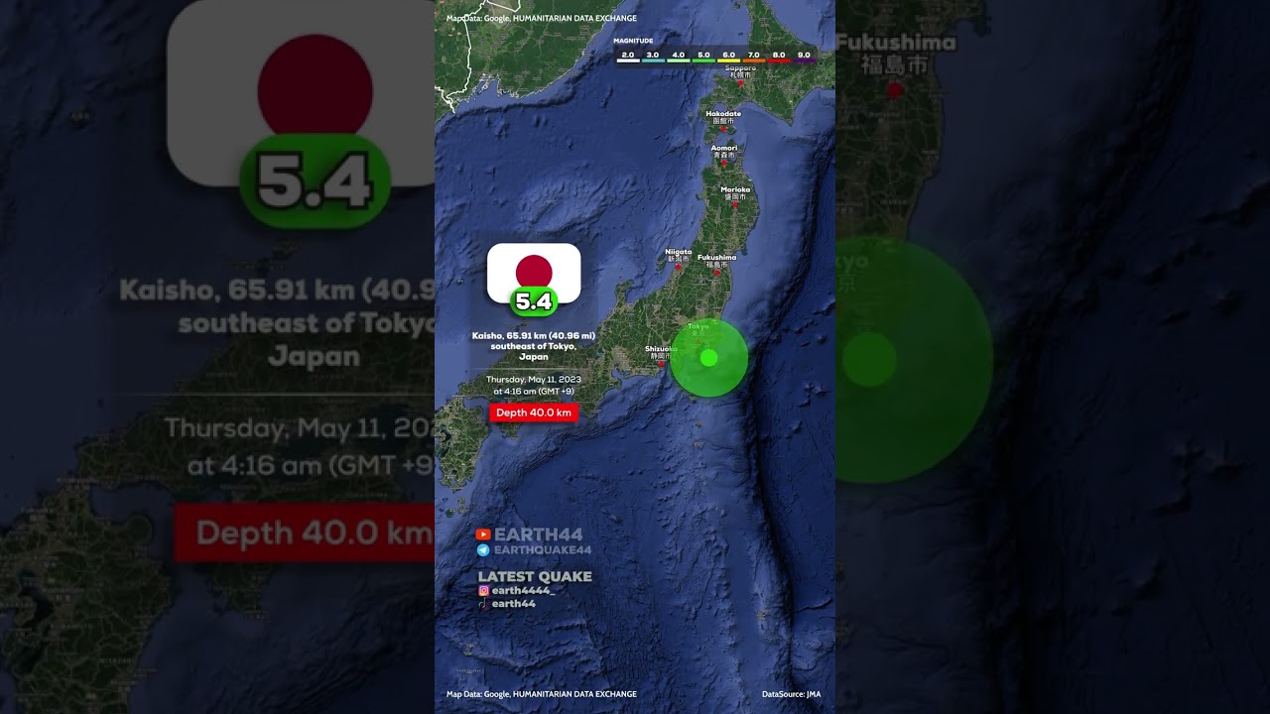This screenshot has height=714, width=1270.
Task: Select the 8.0 red magnitude legend swatch
Action: coord(779,60)
